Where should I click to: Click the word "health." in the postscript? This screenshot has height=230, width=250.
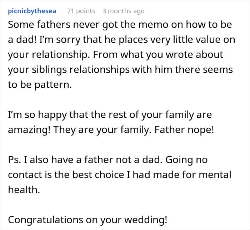[x=24, y=190]
